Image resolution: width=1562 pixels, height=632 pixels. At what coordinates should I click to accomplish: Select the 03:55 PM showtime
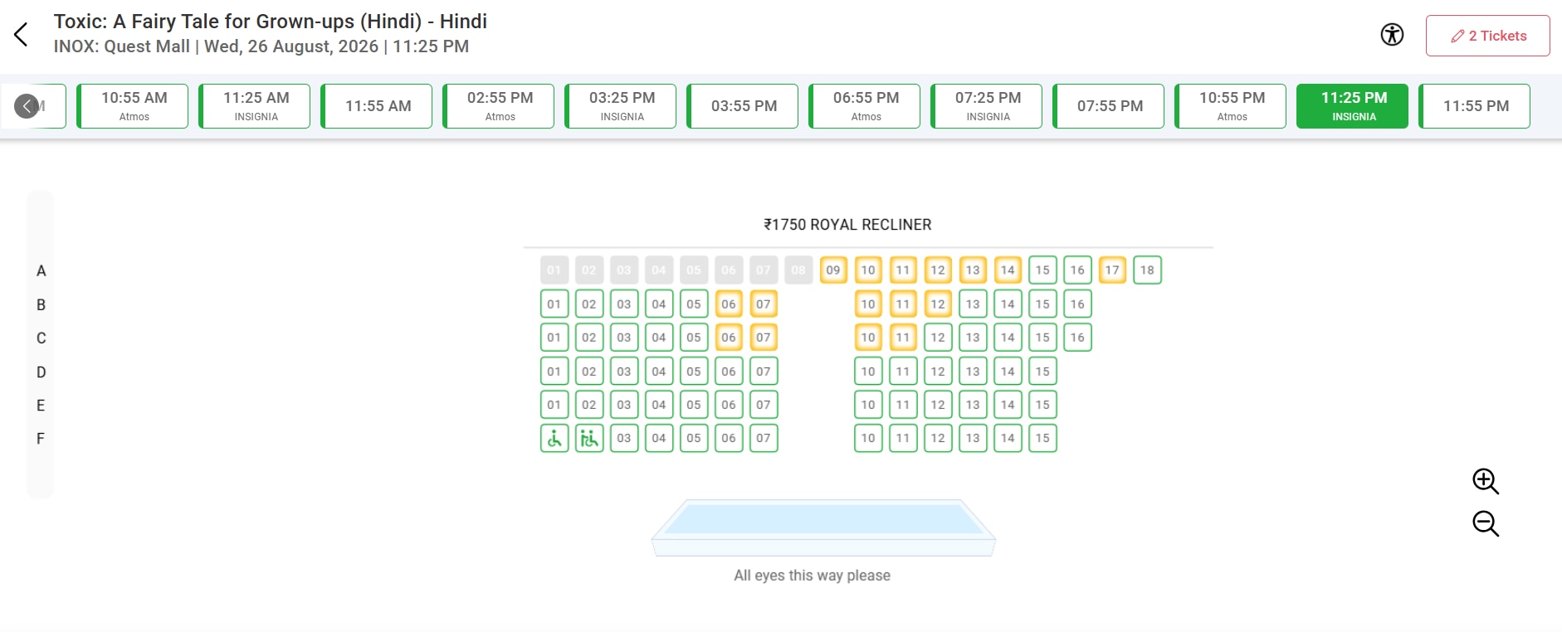coord(743,106)
